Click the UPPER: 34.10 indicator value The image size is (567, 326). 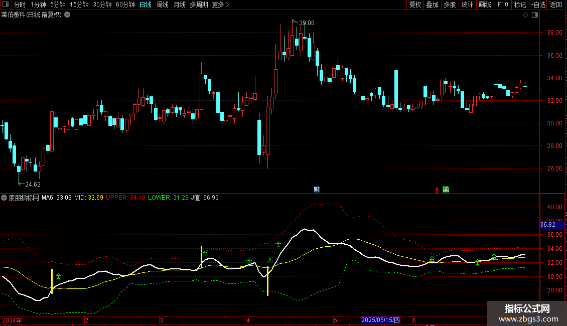125,198
